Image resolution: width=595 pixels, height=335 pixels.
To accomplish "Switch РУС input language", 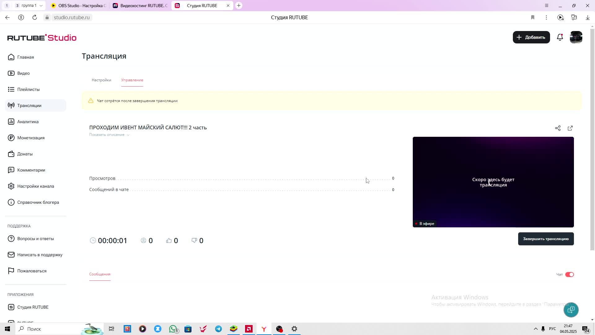I will pos(552,329).
